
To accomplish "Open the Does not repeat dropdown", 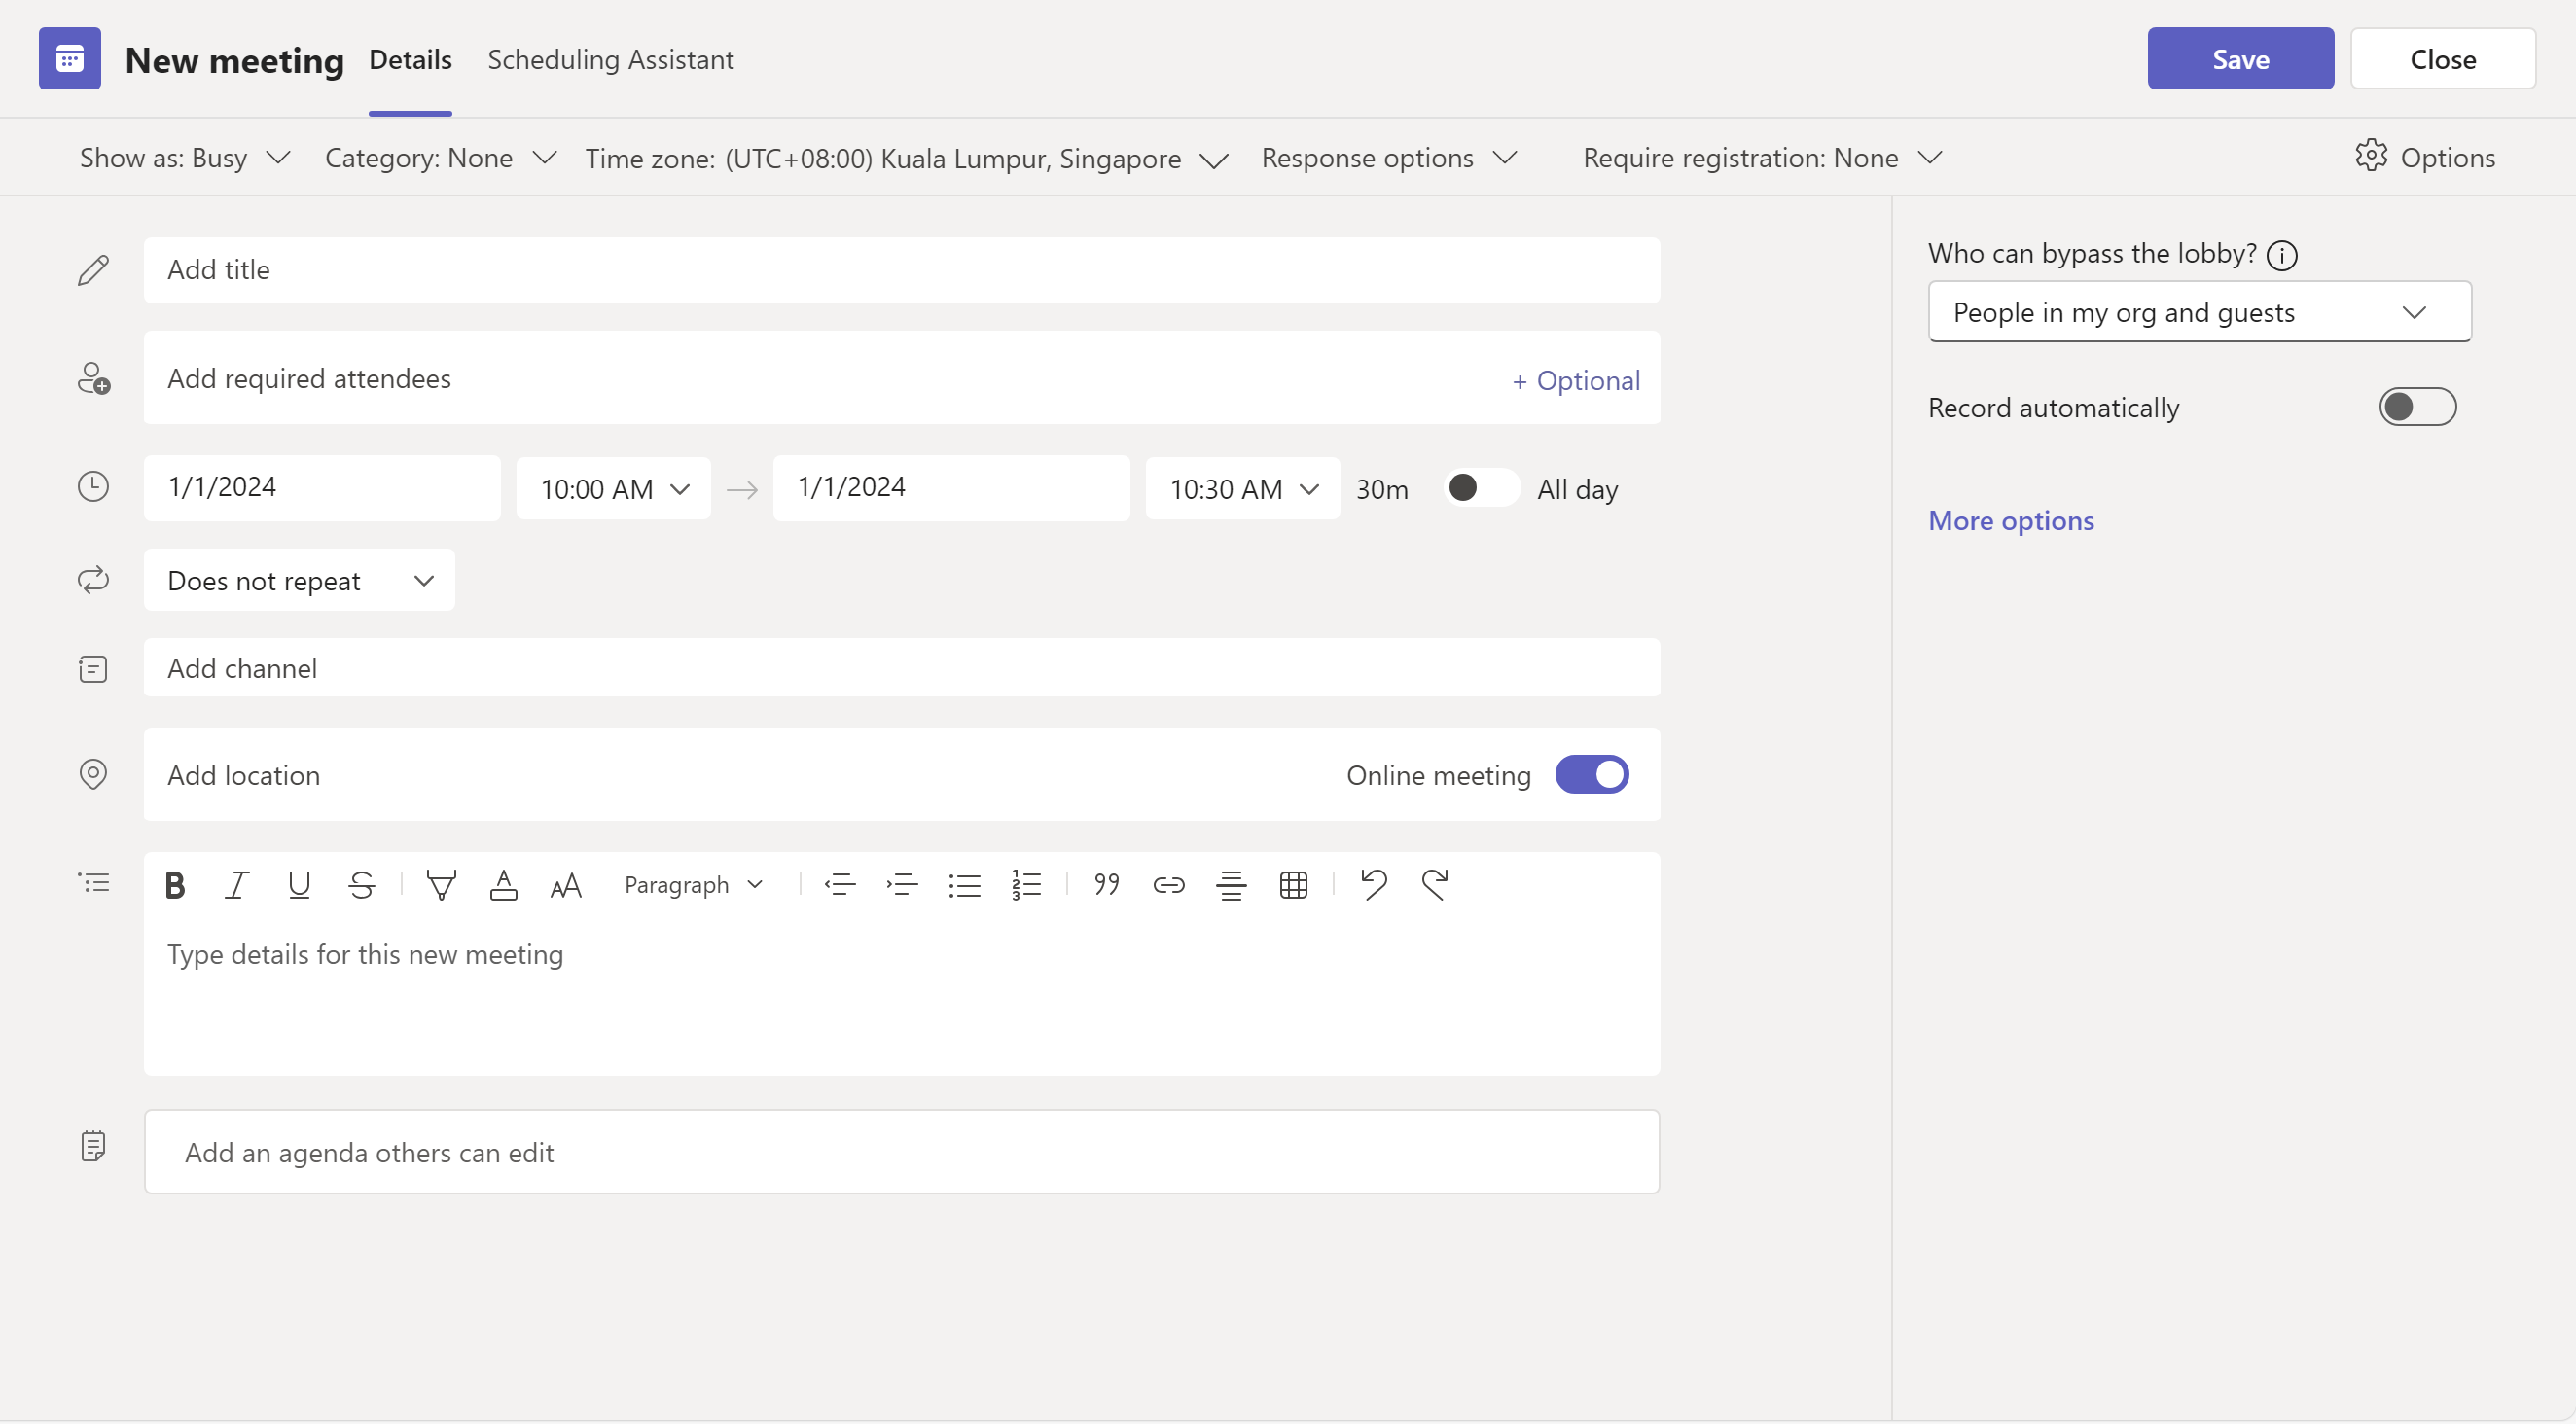I will coord(299,581).
